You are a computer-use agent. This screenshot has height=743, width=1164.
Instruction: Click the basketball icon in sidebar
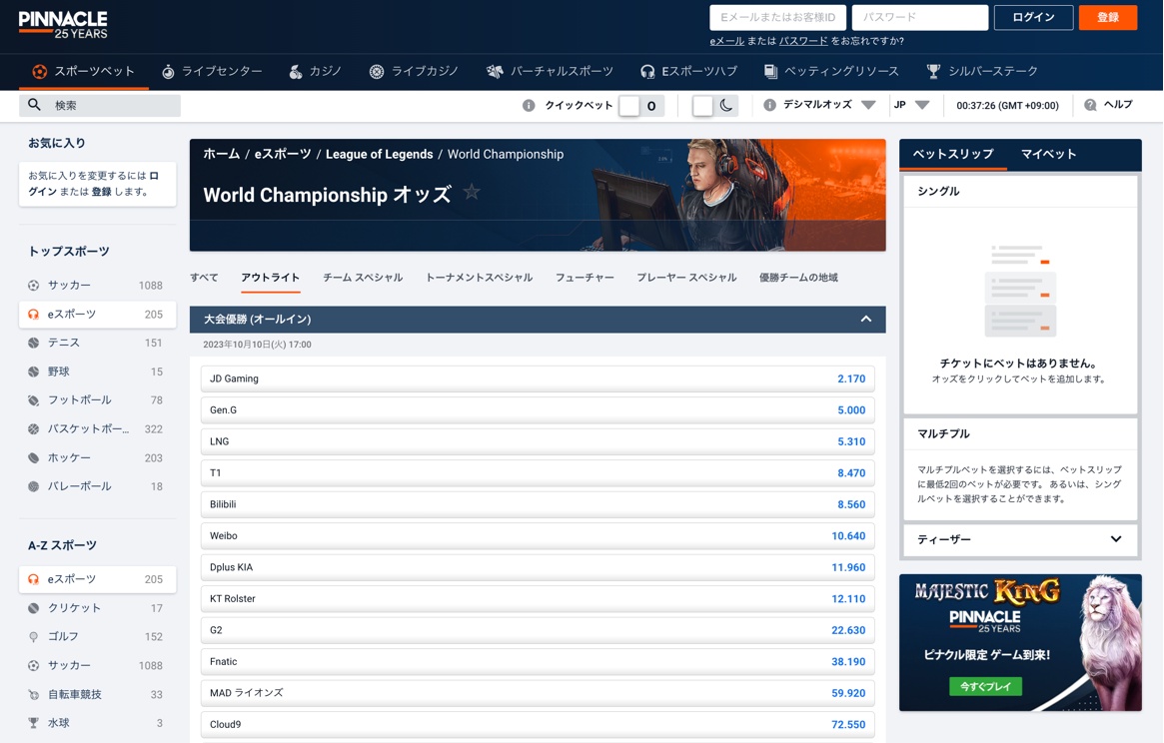coord(33,429)
